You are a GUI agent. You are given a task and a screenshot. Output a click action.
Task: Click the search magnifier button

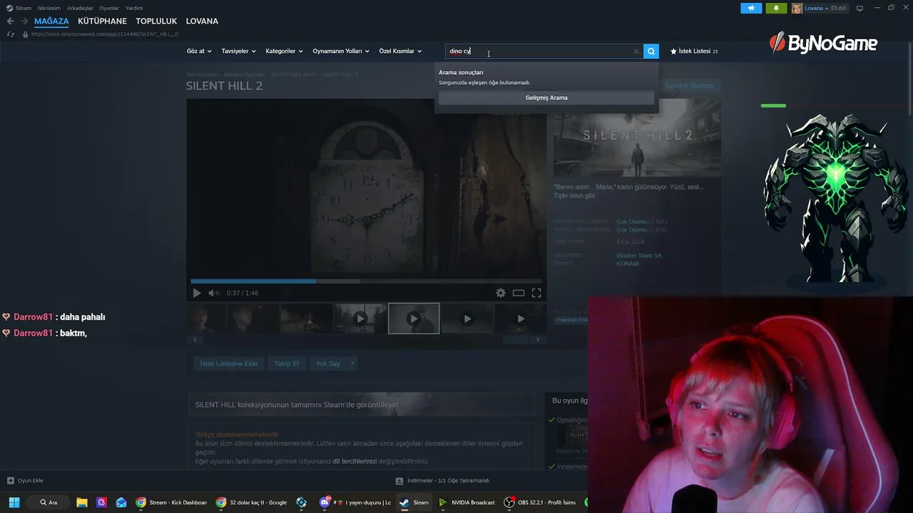[651, 51]
